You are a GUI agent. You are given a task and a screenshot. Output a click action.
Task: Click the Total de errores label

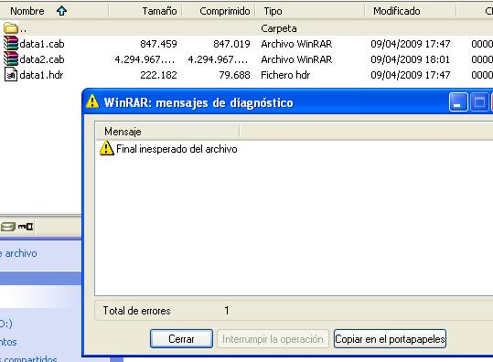click(x=137, y=311)
